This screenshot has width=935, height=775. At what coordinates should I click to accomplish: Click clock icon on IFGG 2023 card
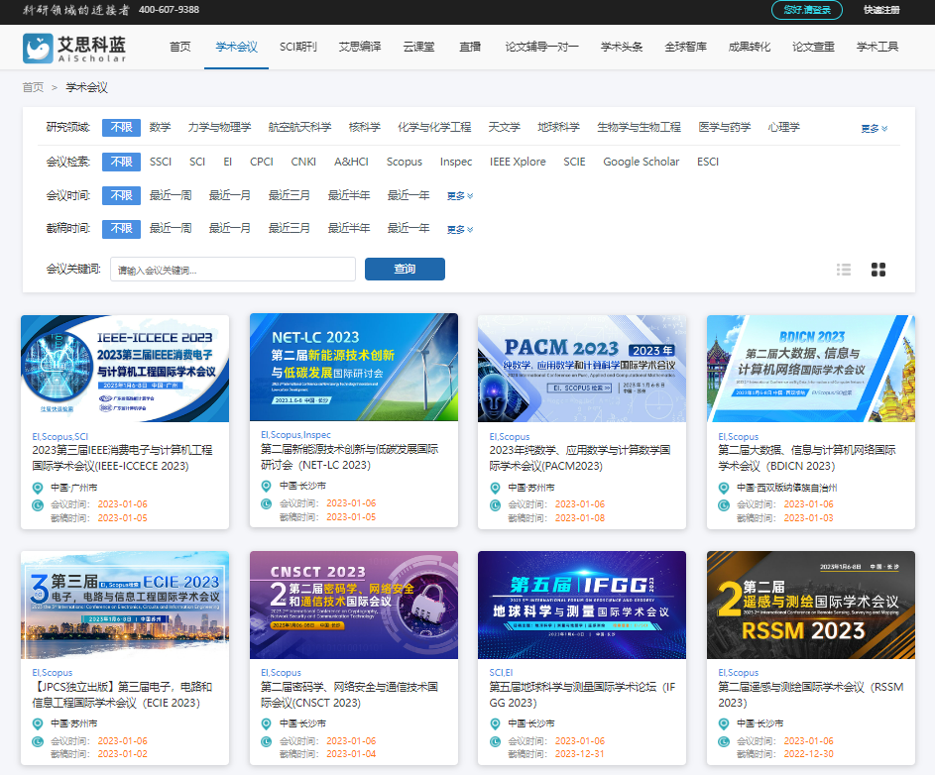click(x=495, y=741)
